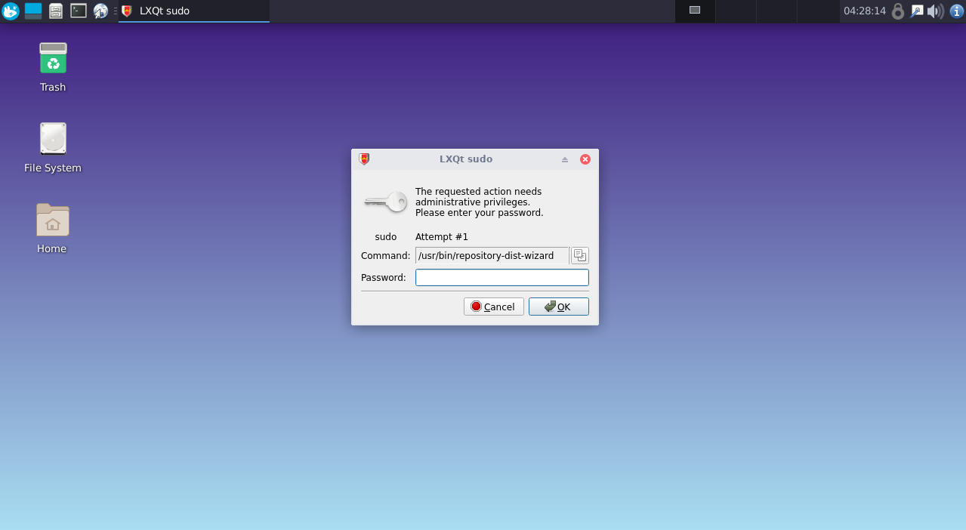The height and width of the screenshot is (530, 966).
Task: Roll up the LXQt sudo dialog
Action: [564, 159]
